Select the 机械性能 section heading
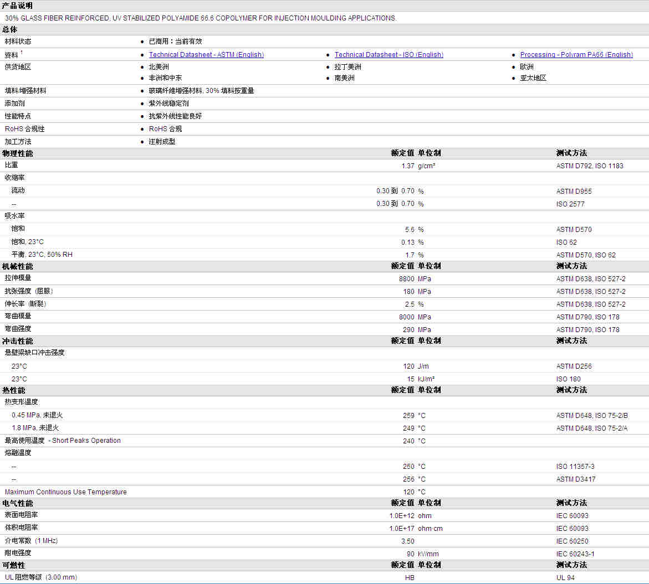Viewport: 649px width, 584px height. click(17, 266)
